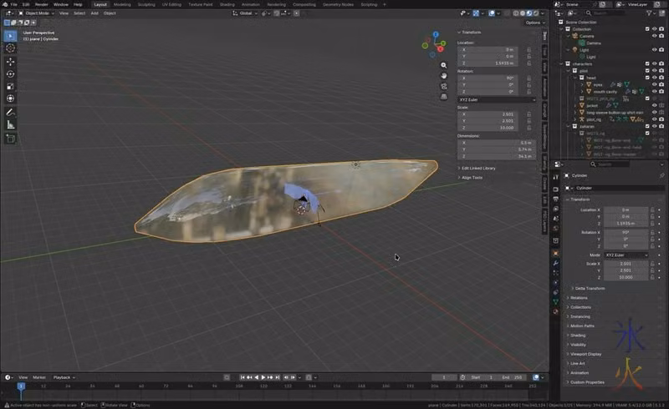Switch to the Modeling workspace tab

coord(122,4)
